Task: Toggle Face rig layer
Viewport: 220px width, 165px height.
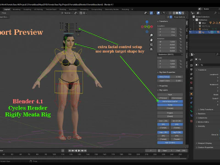Action: [170, 95]
